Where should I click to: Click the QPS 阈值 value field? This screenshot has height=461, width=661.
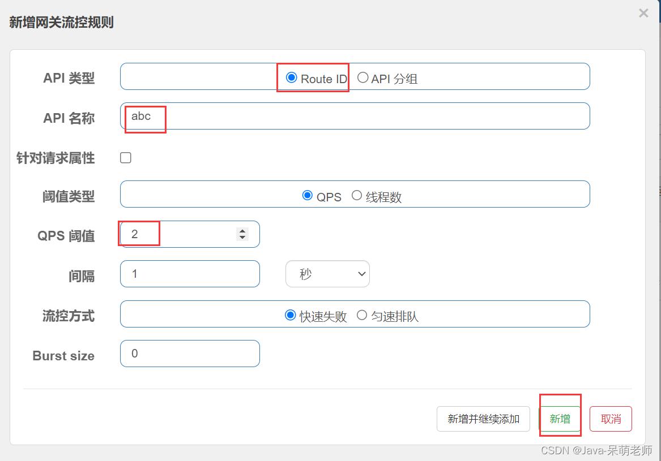point(170,234)
